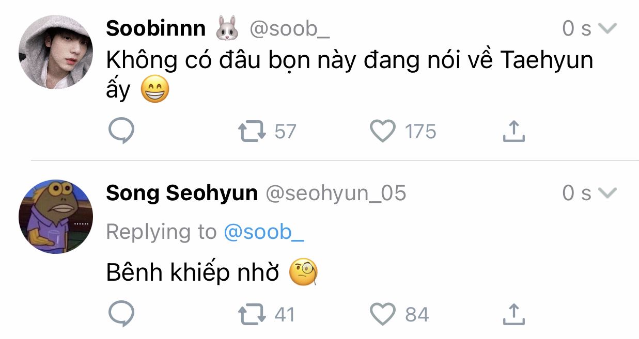Open the Song Seohyun display name profile
The image size is (639, 339).
point(181,193)
